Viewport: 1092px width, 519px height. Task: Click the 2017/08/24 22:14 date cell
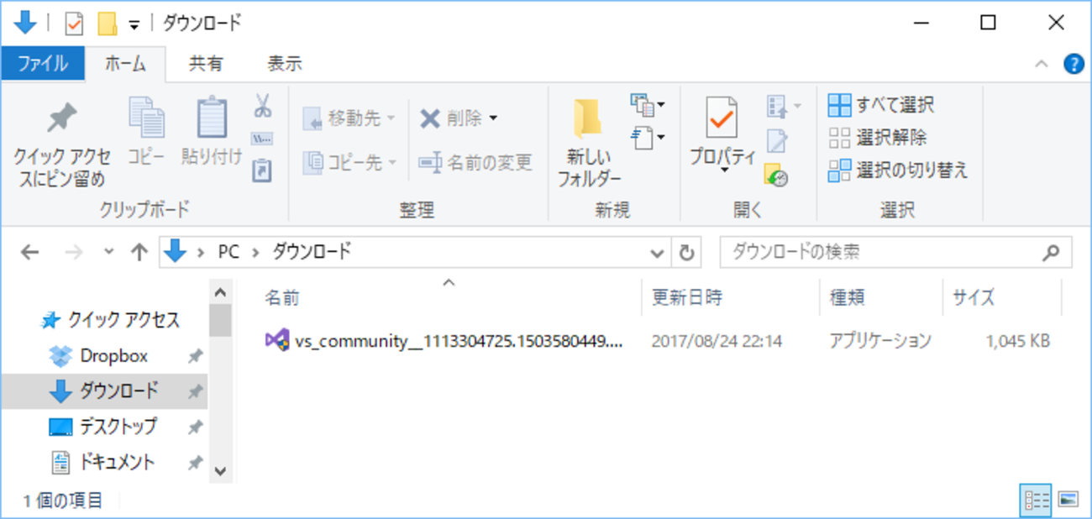[x=717, y=341]
